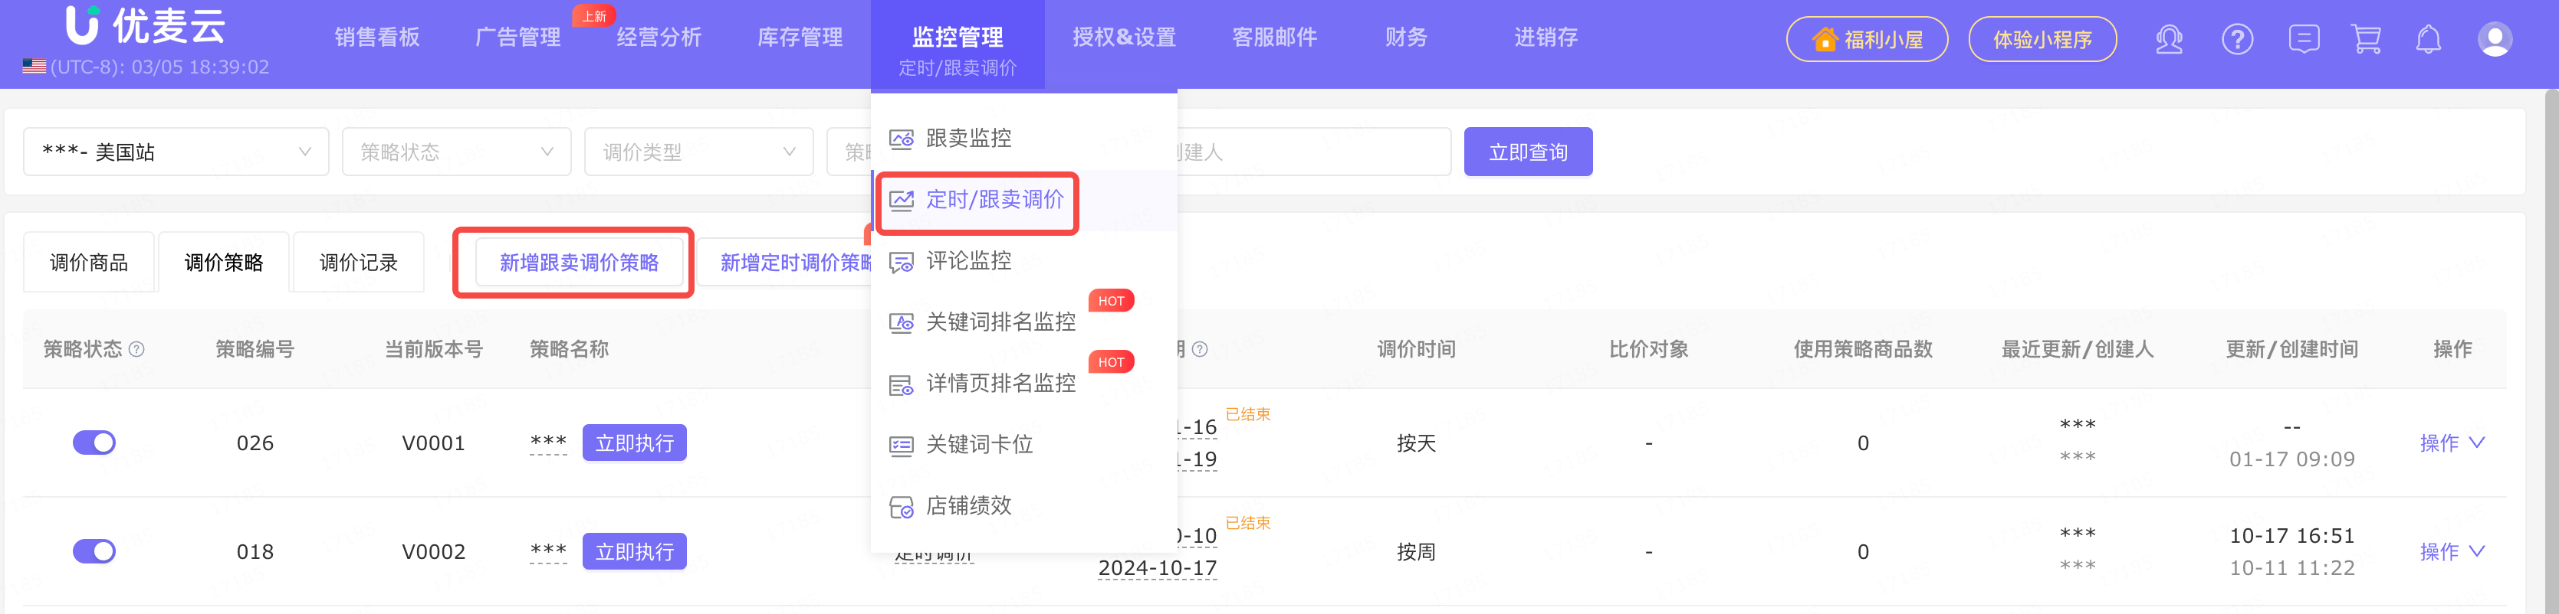Select 评论监控 from the dropdown menu

pyautogui.click(x=1024, y=261)
